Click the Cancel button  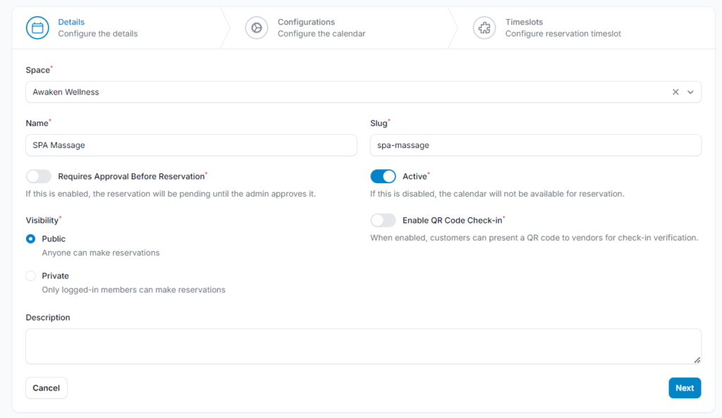pyautogui.click(x=46, y=388)
